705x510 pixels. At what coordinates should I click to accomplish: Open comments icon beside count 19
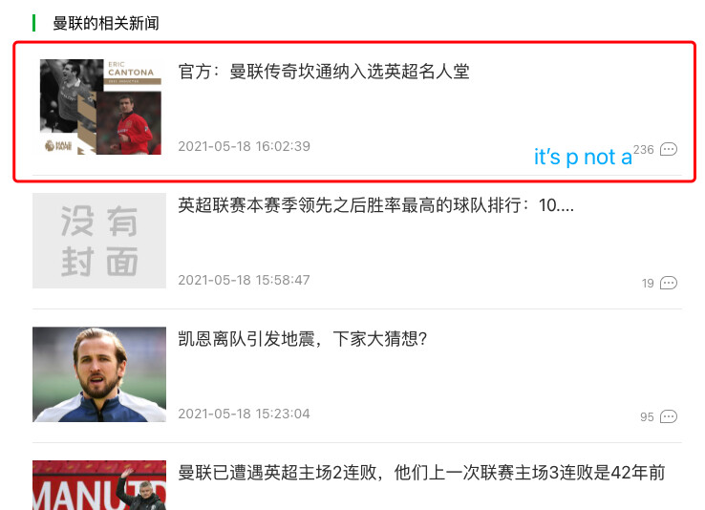[668, 283]
